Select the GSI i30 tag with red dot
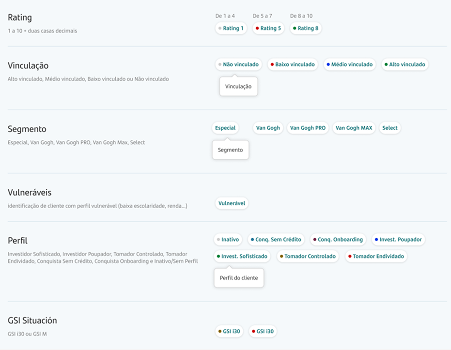Screen dimensions: 451x350 [263, 331]
